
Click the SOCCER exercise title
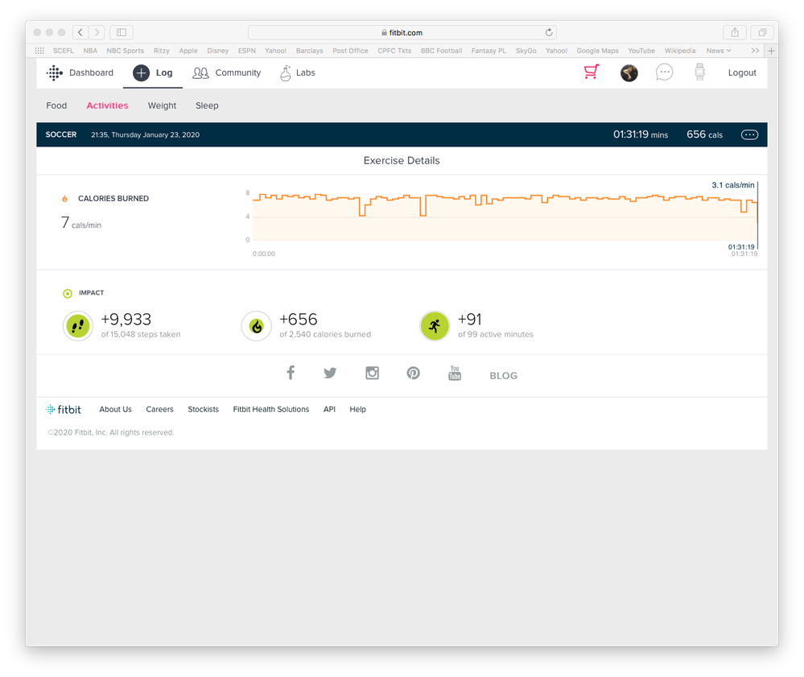tap(61, 134)
